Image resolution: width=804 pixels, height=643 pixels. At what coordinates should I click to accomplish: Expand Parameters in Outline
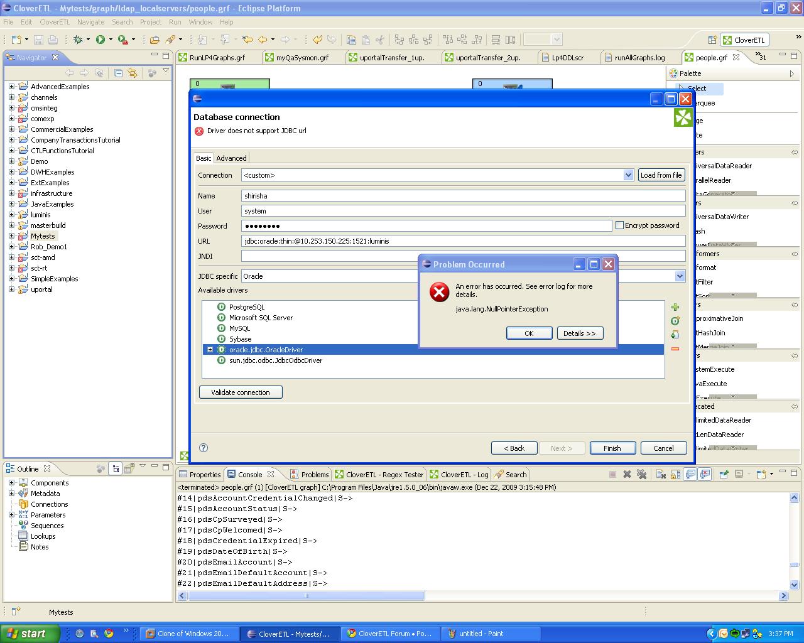coord(11,515)
